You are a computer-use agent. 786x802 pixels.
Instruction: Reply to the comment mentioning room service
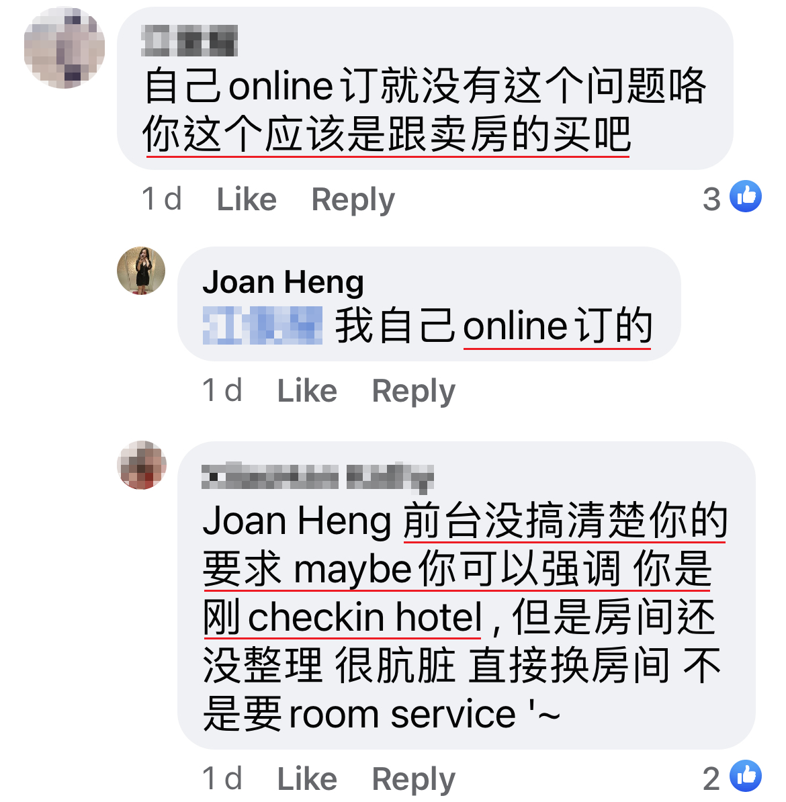(x=413, y=779)
